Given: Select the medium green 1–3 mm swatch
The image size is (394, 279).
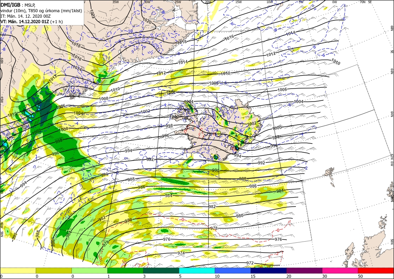Looking at the screenshot, I should 125,270.
